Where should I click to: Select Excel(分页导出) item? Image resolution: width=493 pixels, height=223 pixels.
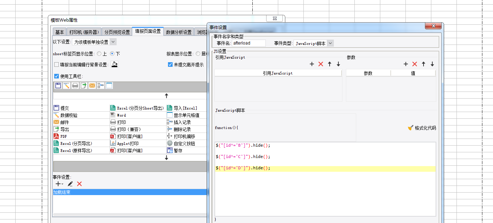point(73,143)
